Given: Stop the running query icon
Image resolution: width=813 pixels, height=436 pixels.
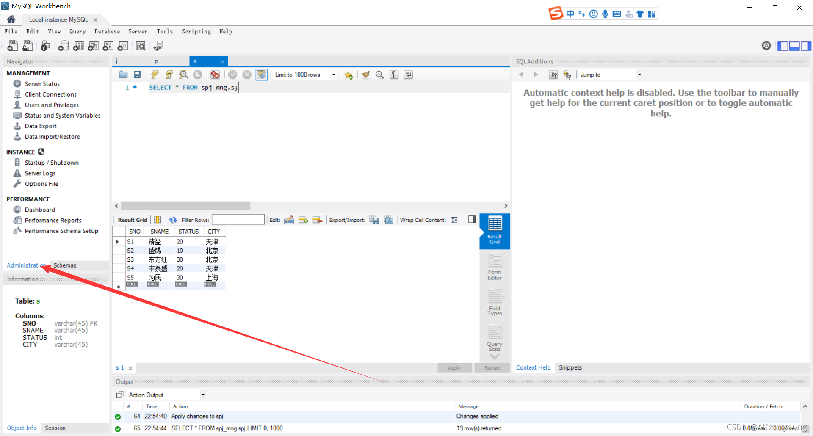Looking at the screenshot, I should [x=198, y=75].
